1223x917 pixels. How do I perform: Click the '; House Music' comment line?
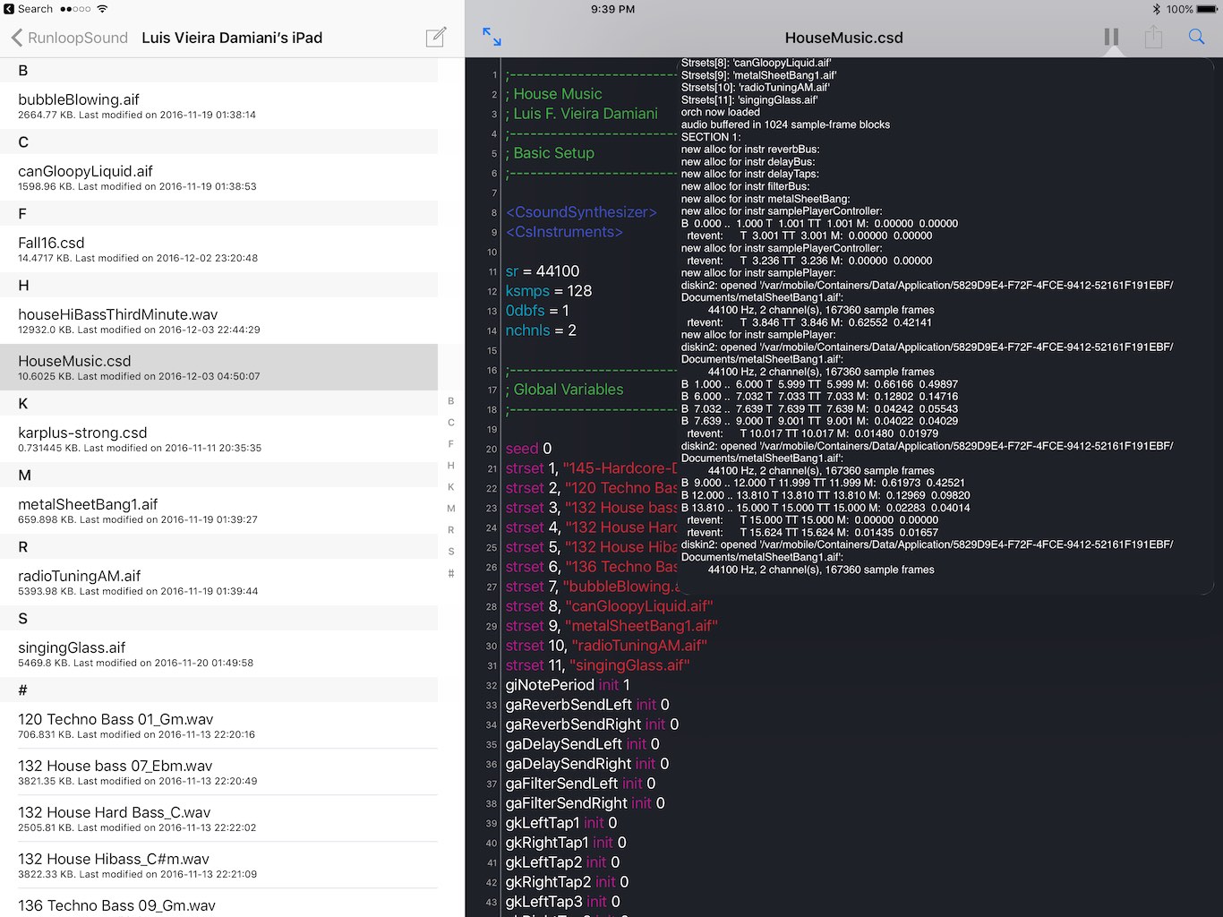coord(553,94)
